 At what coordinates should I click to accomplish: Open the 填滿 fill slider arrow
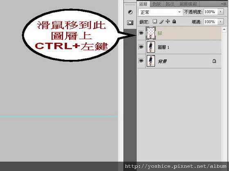coord(220,22)
